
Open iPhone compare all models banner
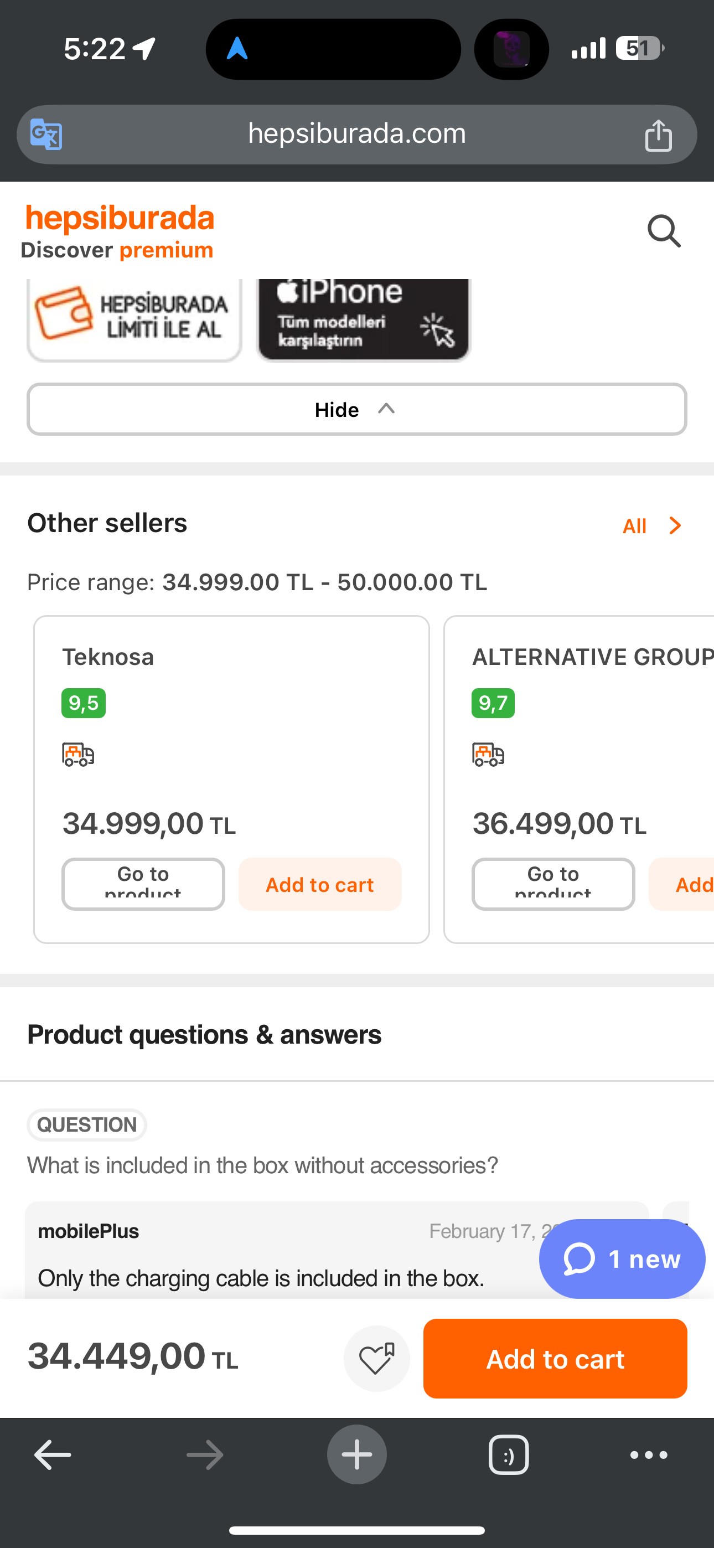pos(364,319)
